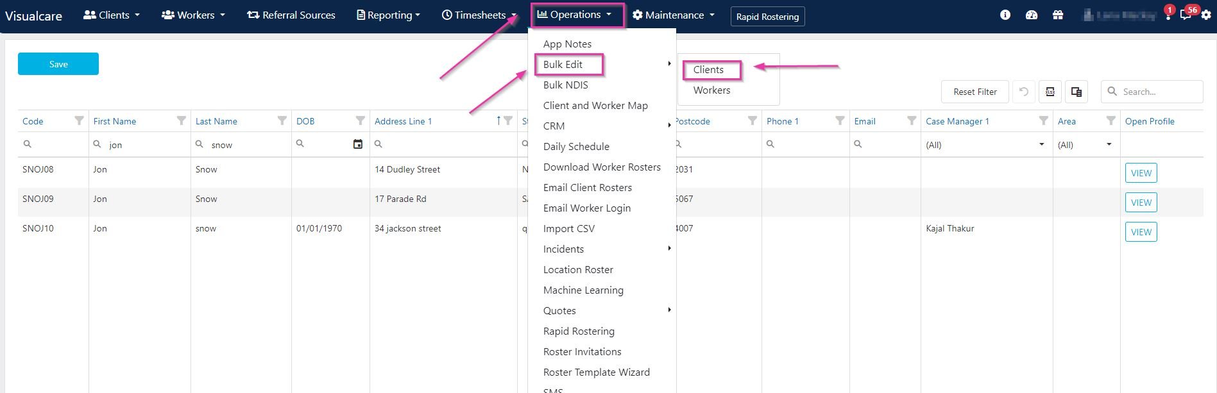Click the Save button
This screenshot has height=393, width=1217.
click(58, 63)
